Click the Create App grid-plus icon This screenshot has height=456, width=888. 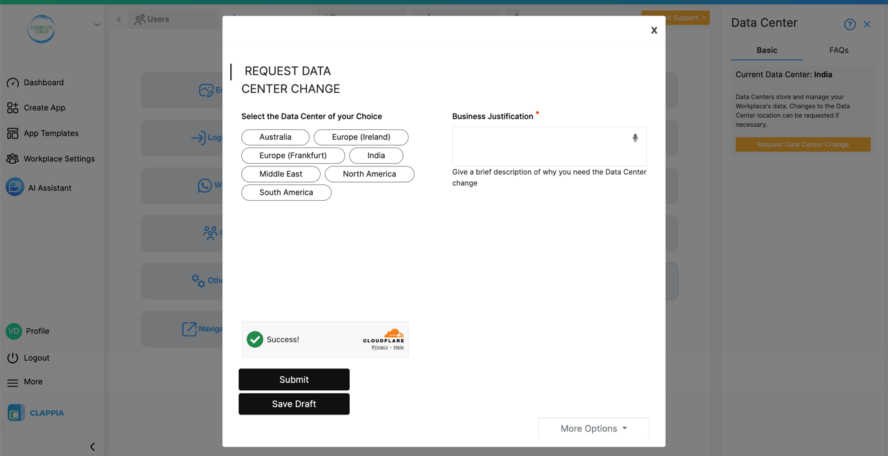click(12, 108)
